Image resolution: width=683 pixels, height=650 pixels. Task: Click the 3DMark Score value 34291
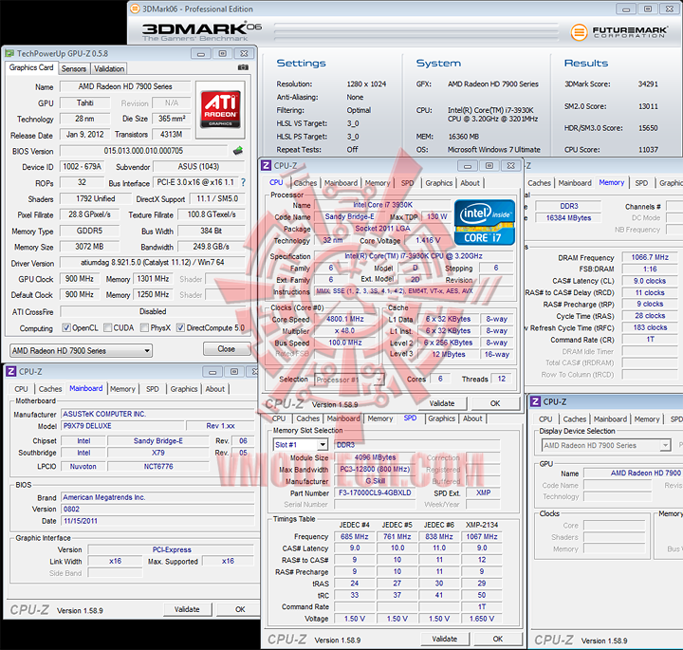[x=648, y=84]
